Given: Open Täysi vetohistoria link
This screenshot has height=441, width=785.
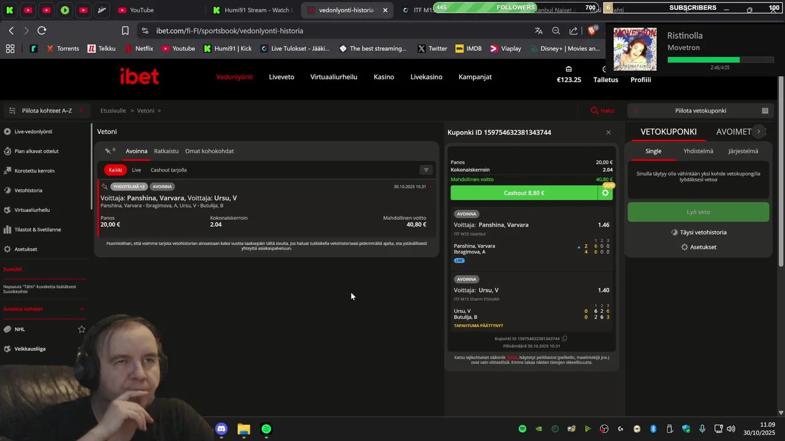Looking at the screenshot, I should (x=699, y=233).
